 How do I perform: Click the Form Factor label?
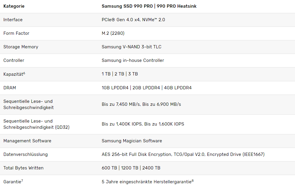16,33
